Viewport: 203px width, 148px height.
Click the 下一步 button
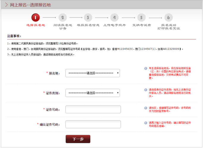point(78,139)
